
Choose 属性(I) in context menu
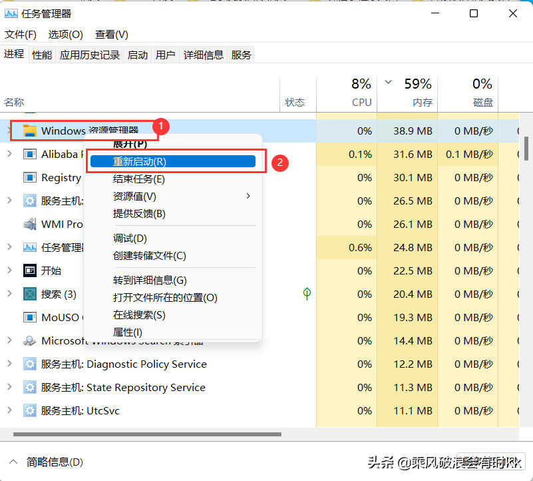pyautogui.click(x=173, y=332)
